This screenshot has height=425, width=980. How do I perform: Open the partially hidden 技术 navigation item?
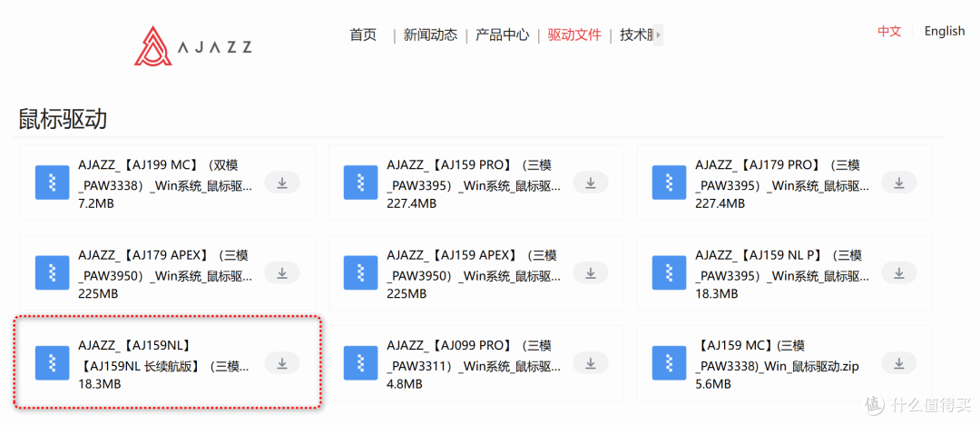pos(635,35)
